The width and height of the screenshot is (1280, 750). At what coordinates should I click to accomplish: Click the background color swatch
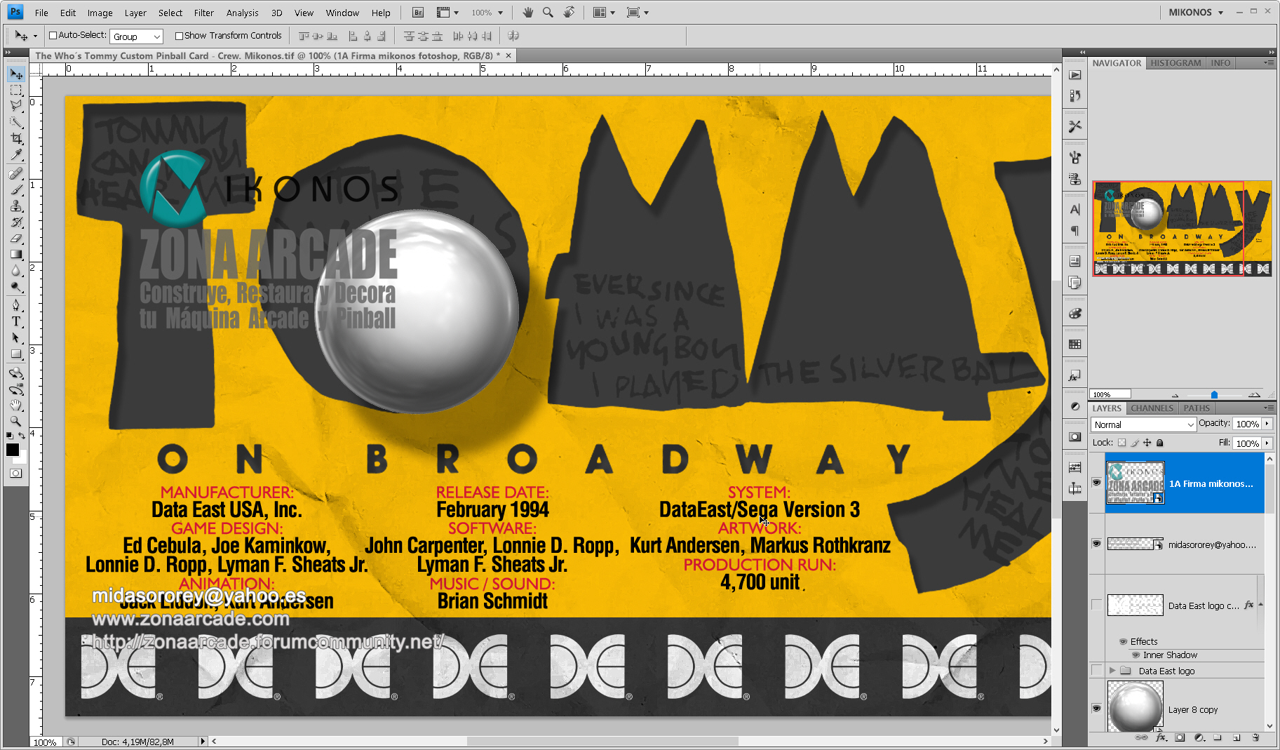(x=22, y=459)
